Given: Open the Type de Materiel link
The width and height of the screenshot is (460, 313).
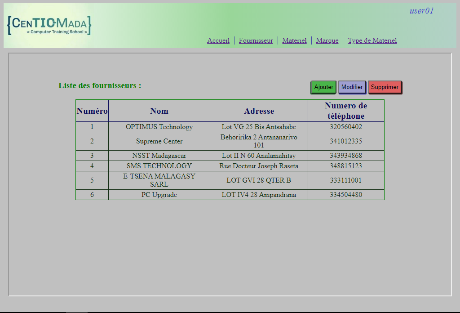Looking at the screenshot, I should click(372, 40).
